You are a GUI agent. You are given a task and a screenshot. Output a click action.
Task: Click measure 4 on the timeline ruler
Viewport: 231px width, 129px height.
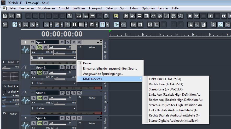(160, 35)
